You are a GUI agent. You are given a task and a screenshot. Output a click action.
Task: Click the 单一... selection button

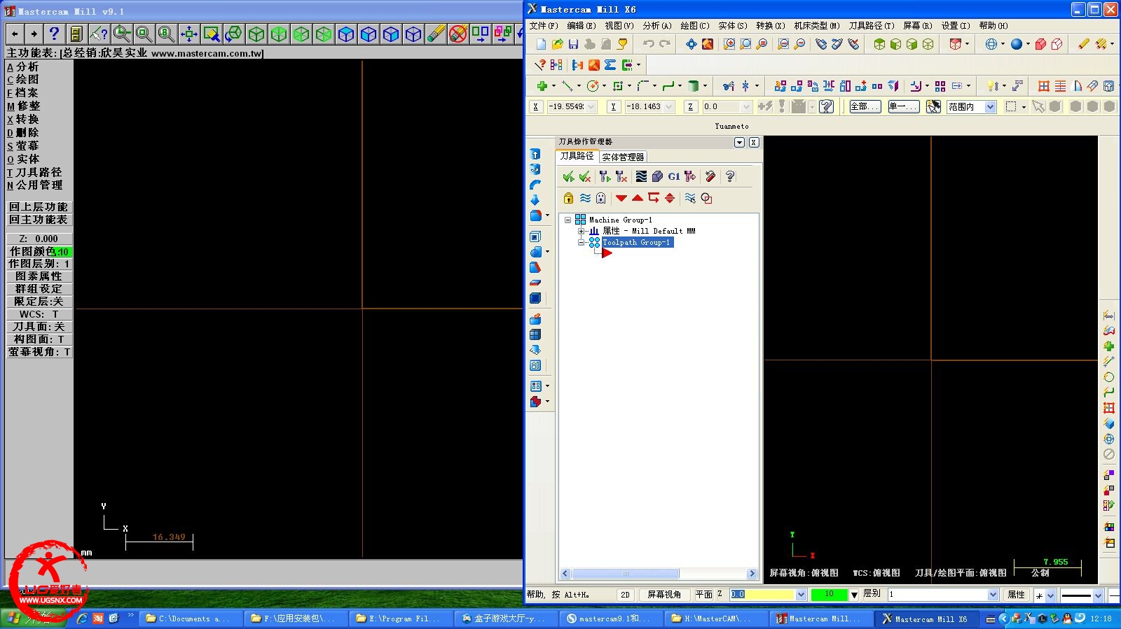click(x=902, y=106)
